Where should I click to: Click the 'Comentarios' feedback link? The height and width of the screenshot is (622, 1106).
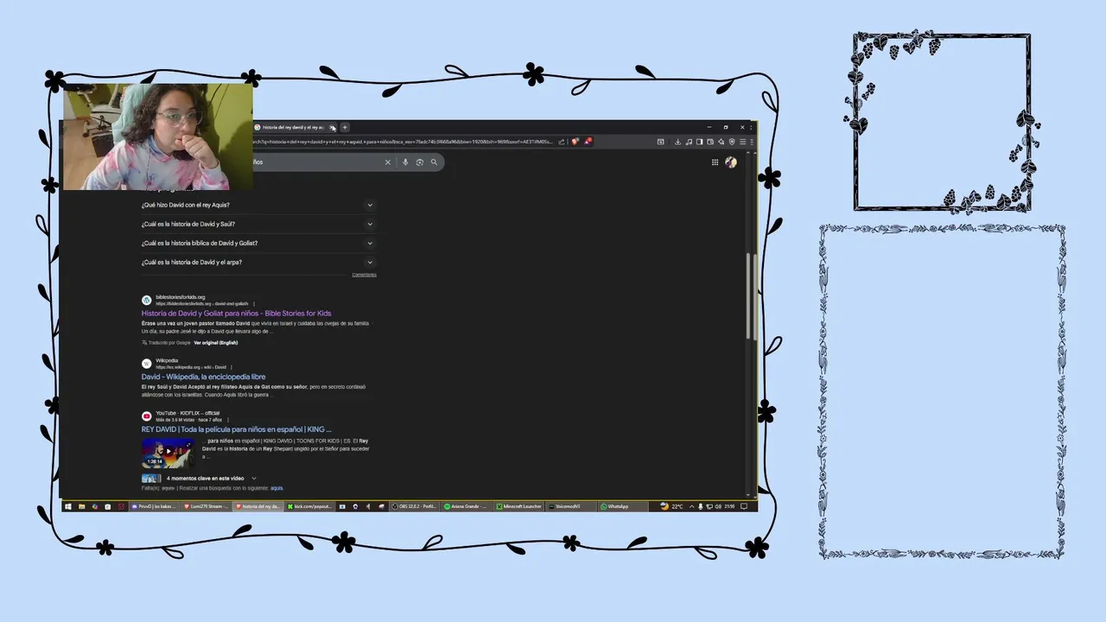click(x=364, y=275)
